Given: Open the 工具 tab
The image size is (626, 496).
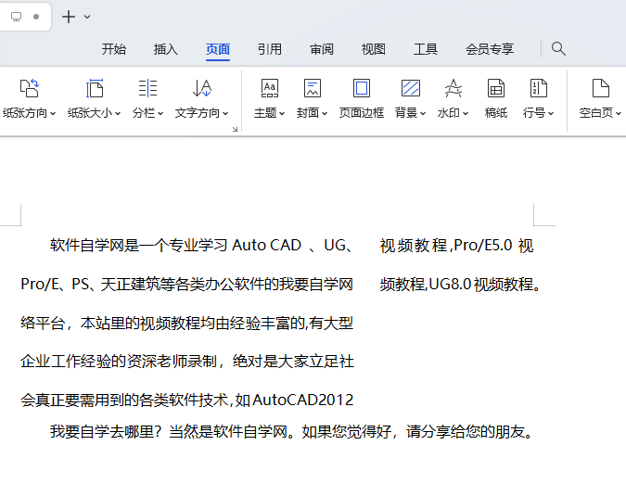Looking at the screenshot, I should (426, 49).
